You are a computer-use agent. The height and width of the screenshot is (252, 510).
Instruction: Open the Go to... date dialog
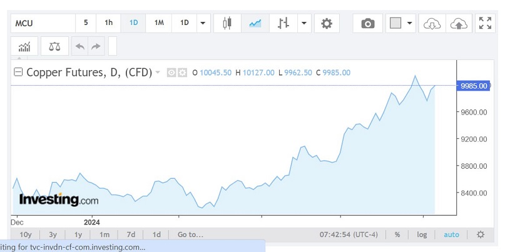190,234
